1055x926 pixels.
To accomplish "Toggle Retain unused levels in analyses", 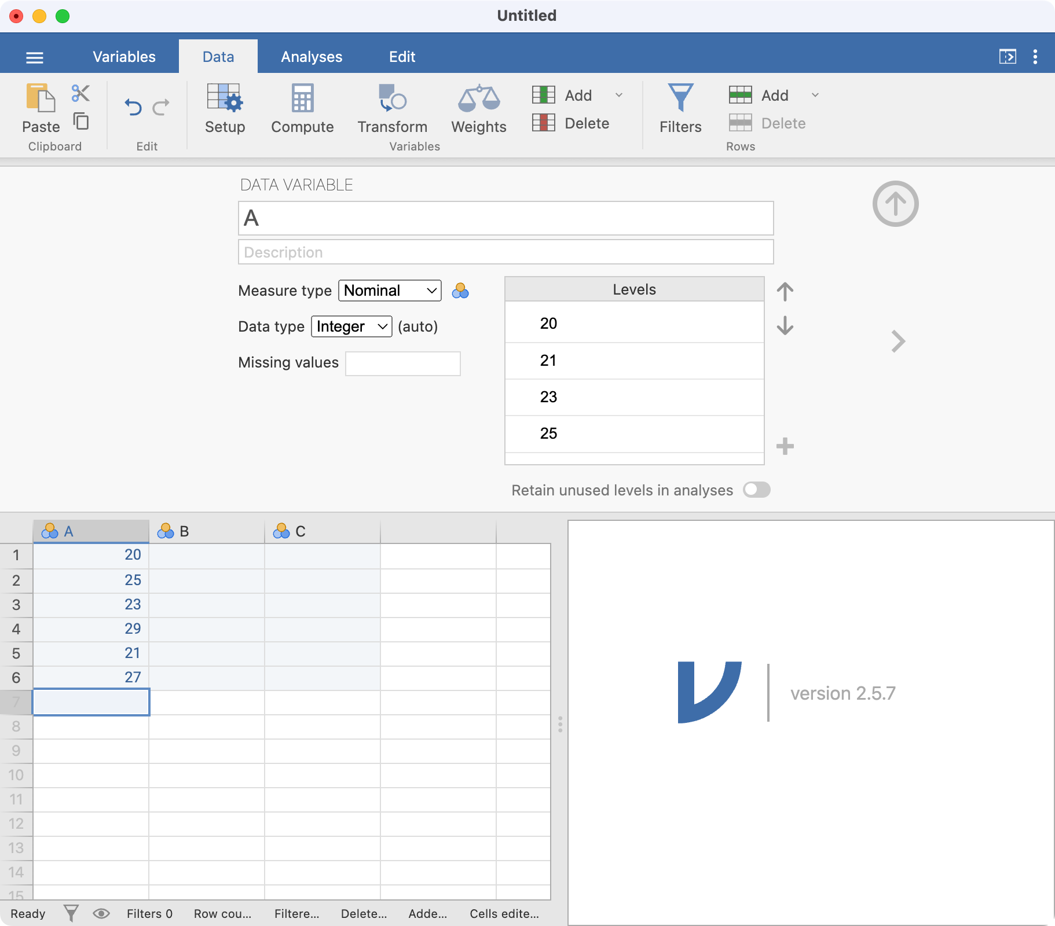I will tap(756, 490).
